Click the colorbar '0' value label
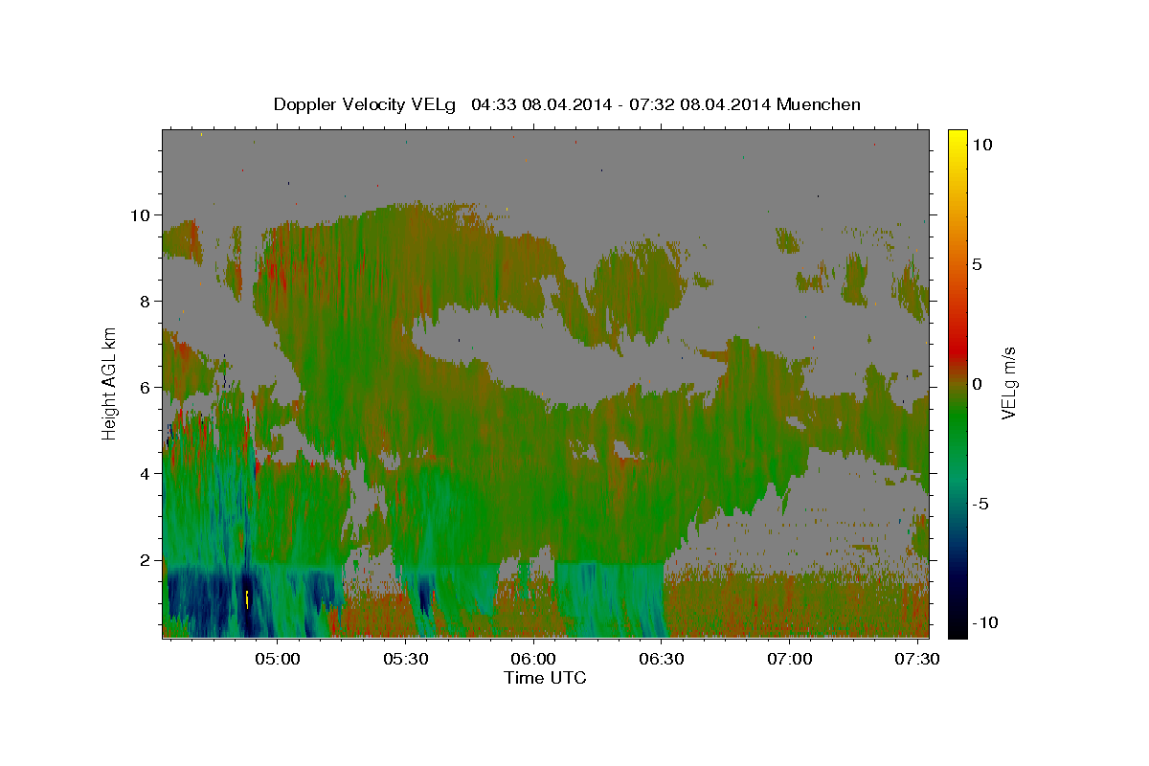This screenshot has width=1149, height=766. click(977, 383)
